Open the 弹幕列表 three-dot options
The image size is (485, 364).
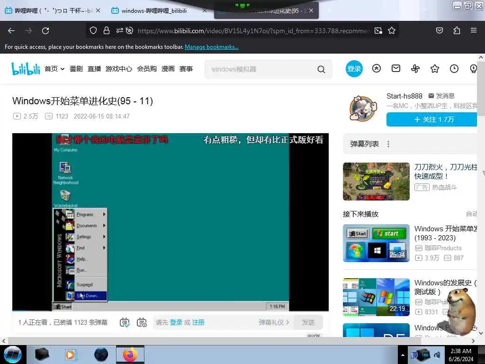pos(388,144)
